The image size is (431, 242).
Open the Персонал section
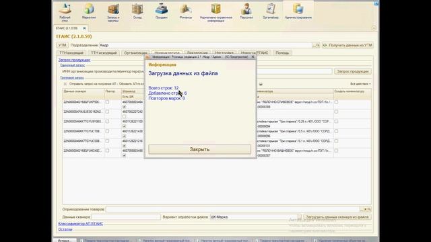(246, 11)
